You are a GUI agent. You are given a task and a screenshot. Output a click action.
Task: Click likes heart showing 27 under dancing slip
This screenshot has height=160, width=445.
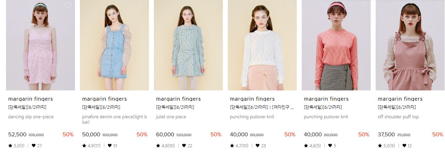click(37, 146)
